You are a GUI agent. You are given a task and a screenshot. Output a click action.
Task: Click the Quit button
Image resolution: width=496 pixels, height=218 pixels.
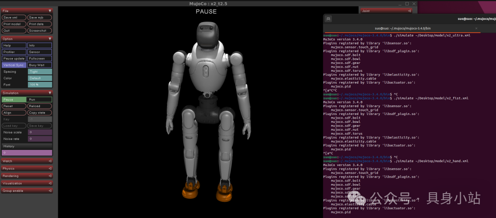tap(14, 31)
